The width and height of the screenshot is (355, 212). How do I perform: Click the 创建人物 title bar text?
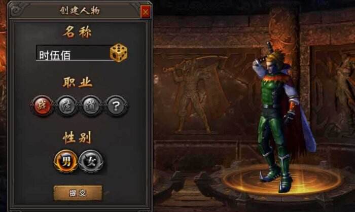pos(80,11)
